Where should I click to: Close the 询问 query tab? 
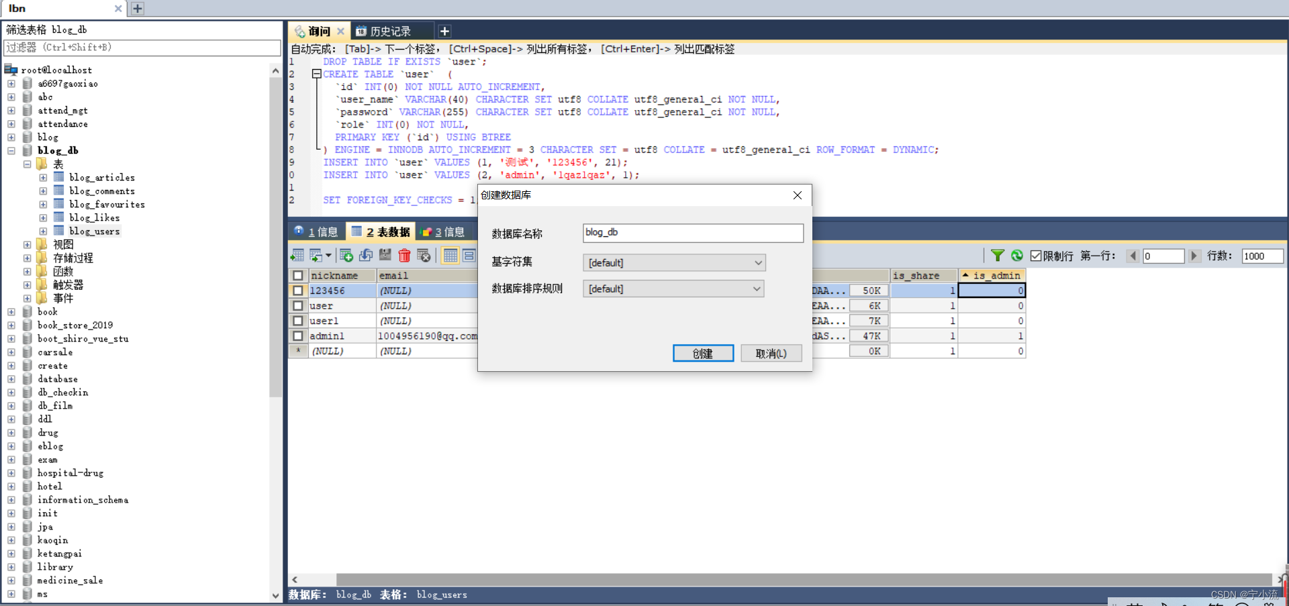[341, 31]
